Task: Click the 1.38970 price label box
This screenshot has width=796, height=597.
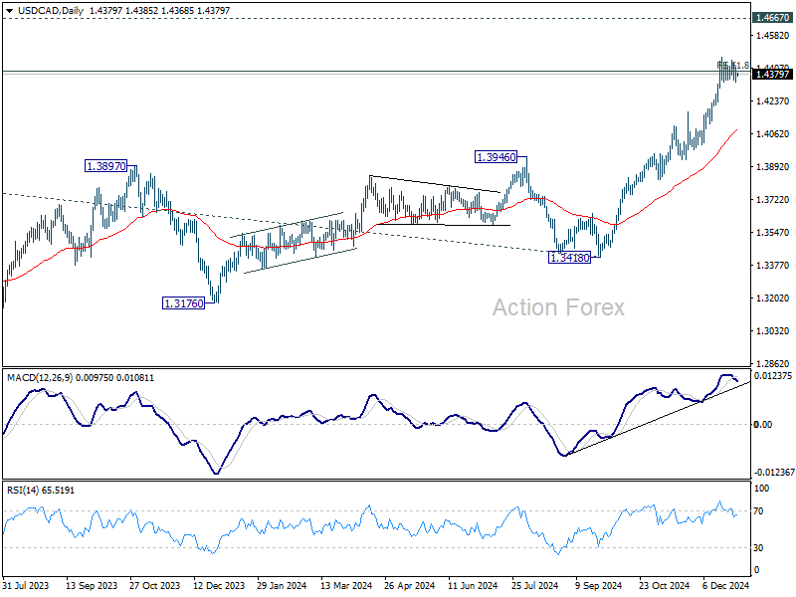Action: click(105, 166)
